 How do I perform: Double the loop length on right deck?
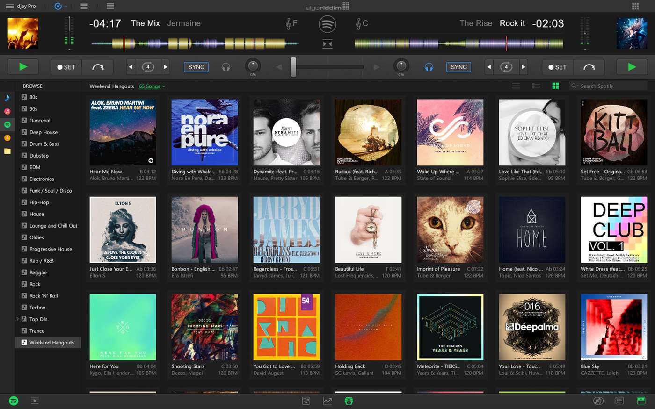[524, 67]
